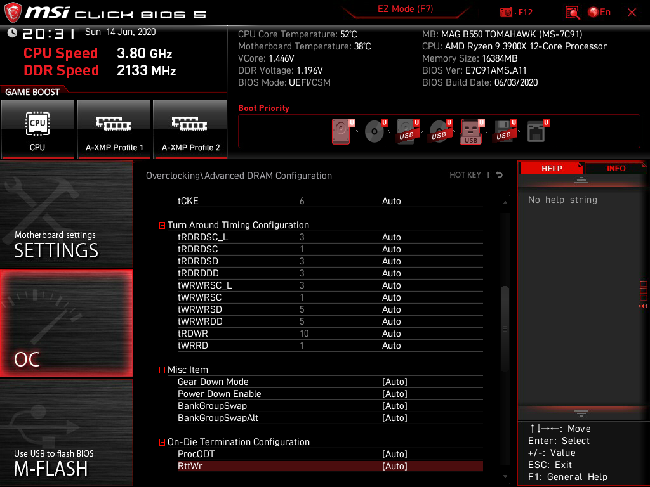
Task: Click the red side-panel arrows at right edge
Action: pyautogui.click(x=643, y=306)
